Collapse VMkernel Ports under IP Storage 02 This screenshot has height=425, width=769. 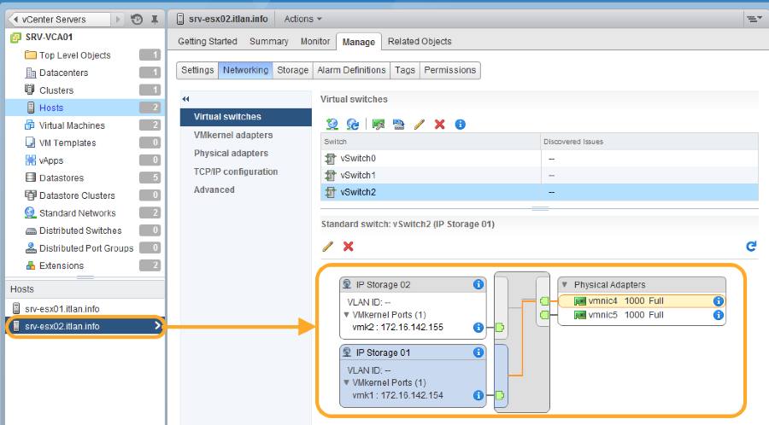click(x=344, y=314)
